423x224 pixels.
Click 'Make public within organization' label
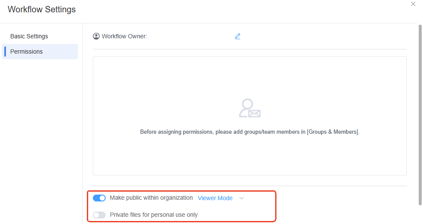click(x=151, y=198)
